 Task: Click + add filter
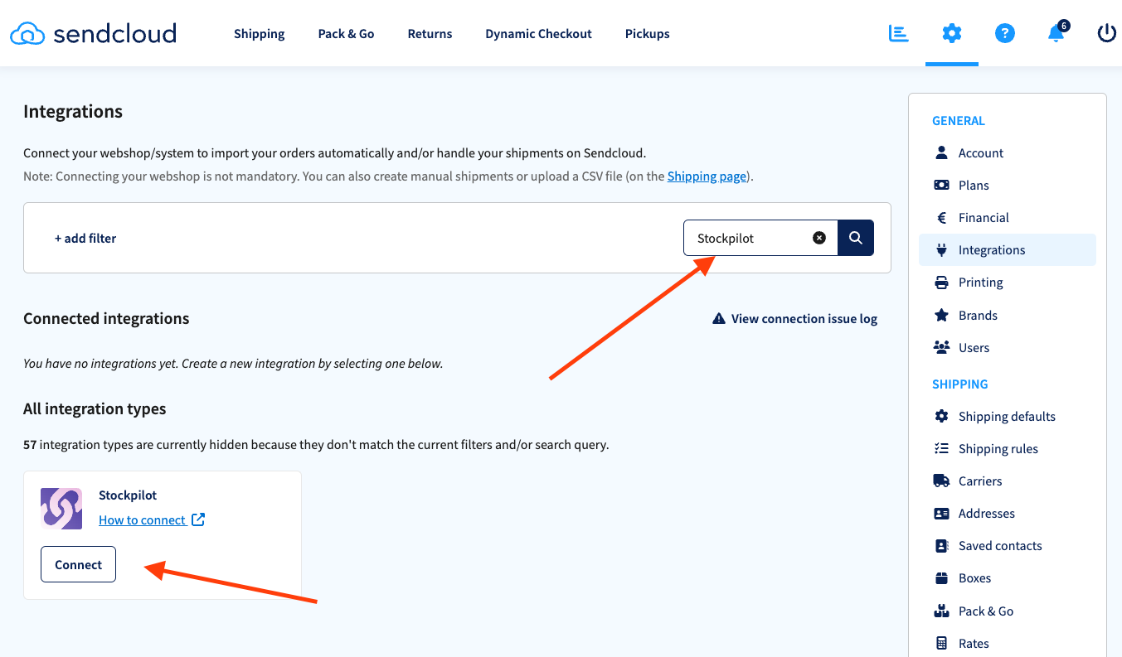click(x=85, y=238)
